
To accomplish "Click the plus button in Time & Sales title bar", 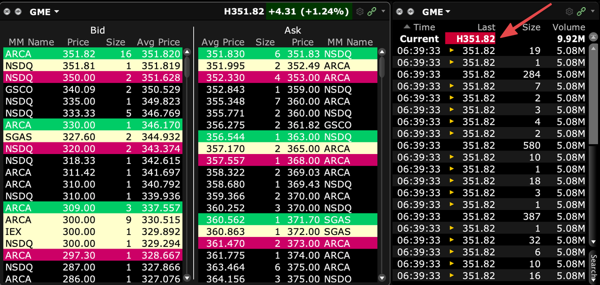I will coord(411,11).
